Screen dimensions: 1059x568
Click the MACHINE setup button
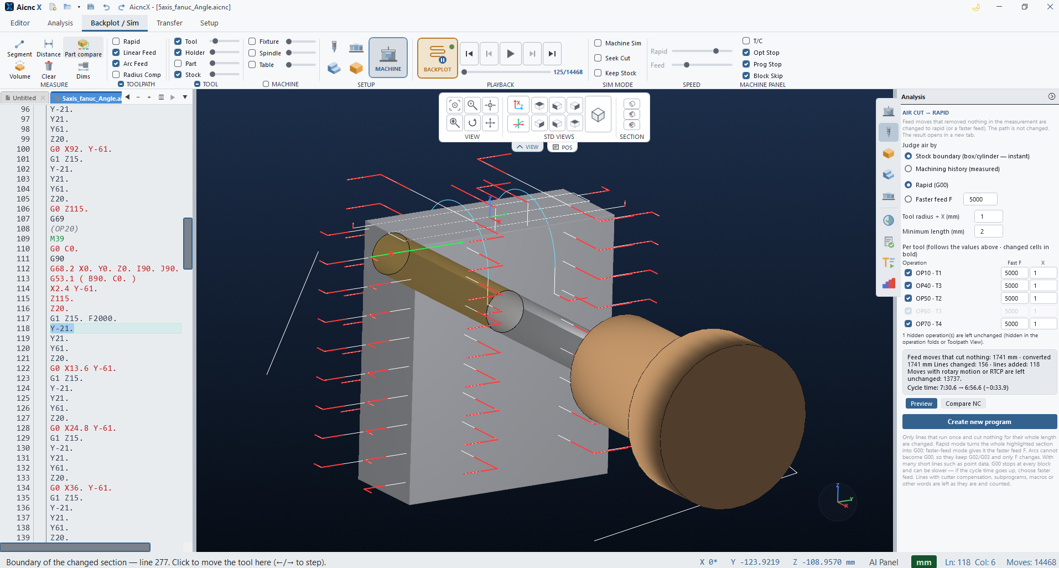point(388,58)
